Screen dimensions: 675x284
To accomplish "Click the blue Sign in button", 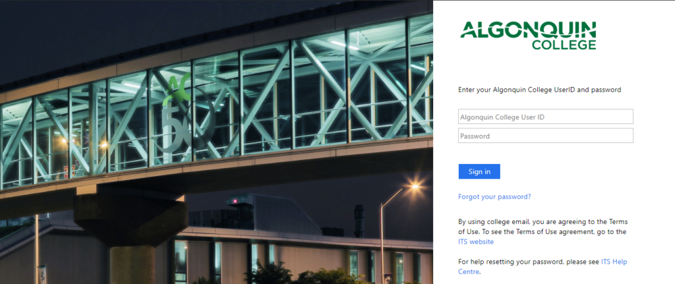I will click(479, 171).
